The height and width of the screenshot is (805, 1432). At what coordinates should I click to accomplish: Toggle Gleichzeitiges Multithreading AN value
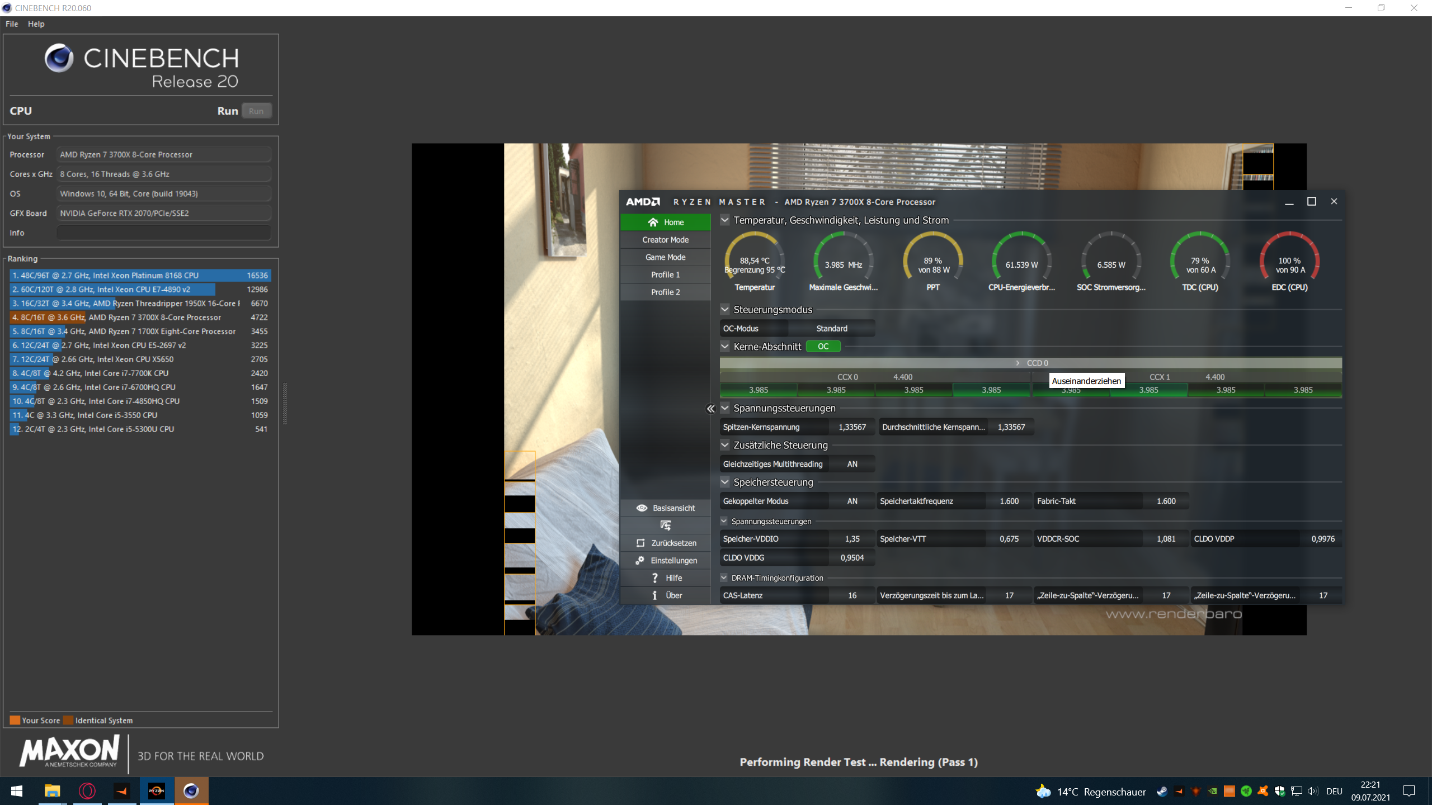[852, 464]
